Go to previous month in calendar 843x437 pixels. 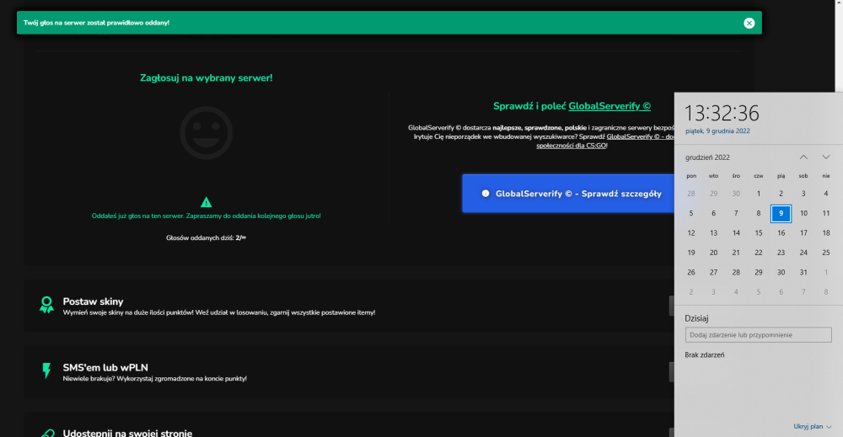click(803, 157)
